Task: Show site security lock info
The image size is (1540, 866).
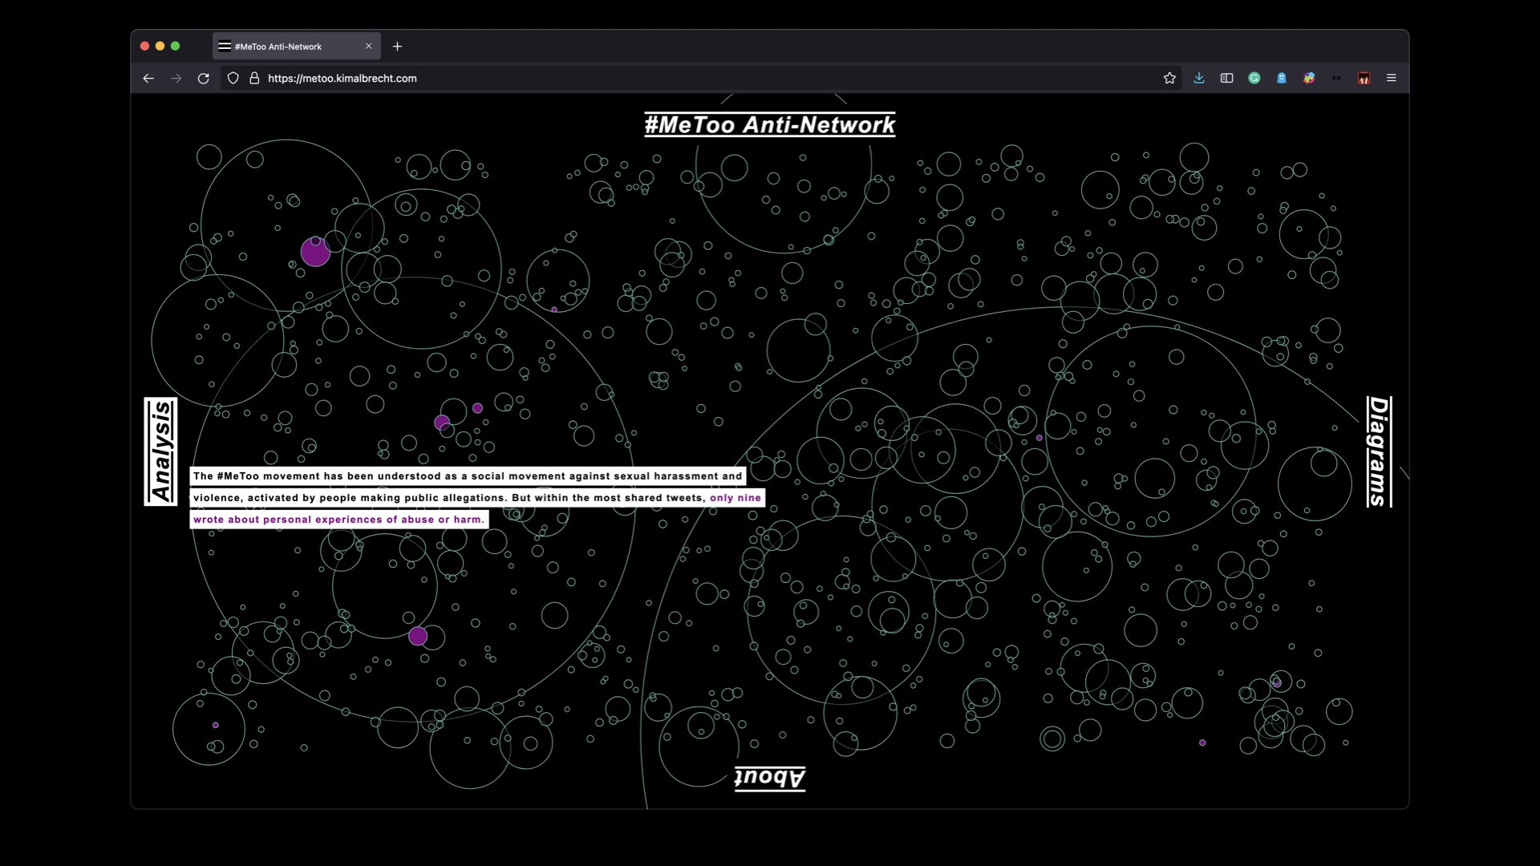Action: pyautogui.click(x=254, y=78)
